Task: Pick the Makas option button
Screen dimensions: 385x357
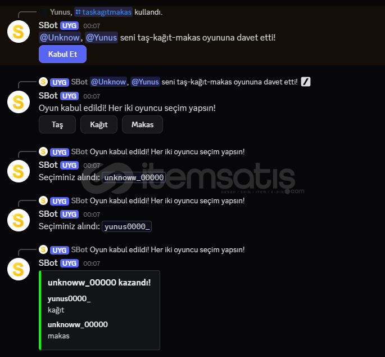Action: coord(142,124)
